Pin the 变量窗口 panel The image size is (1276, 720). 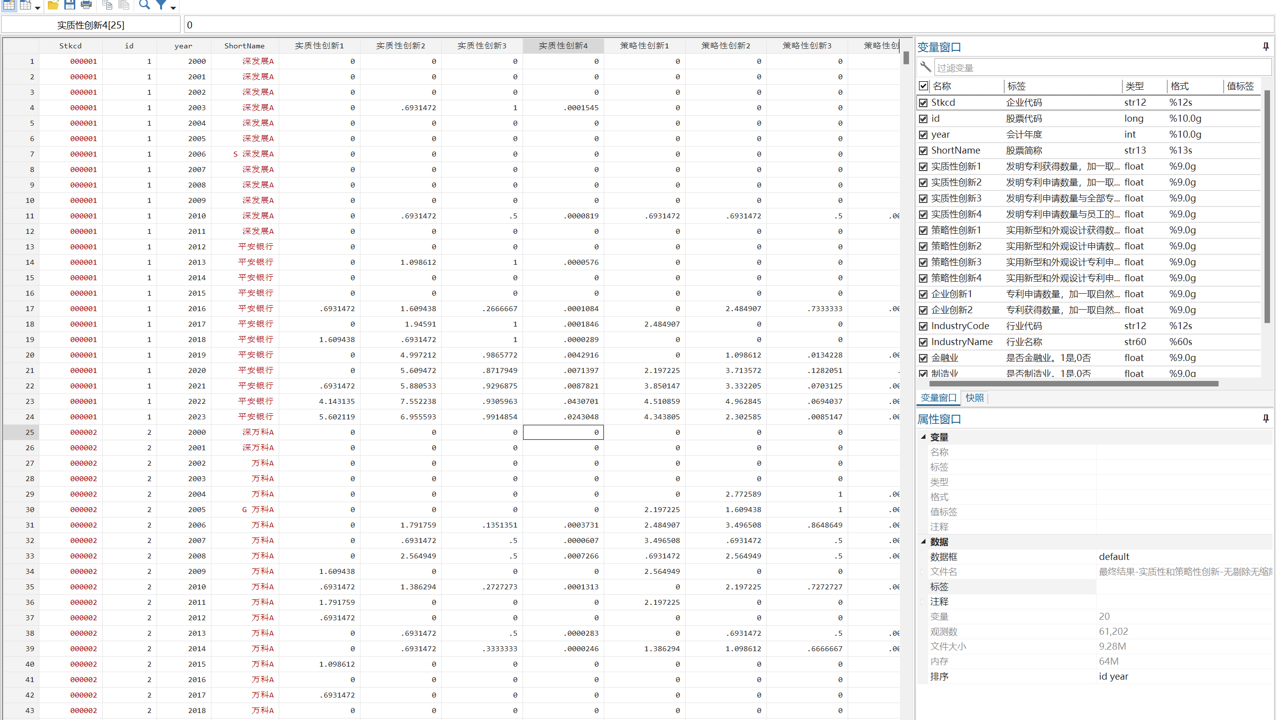tap(1266, 47)
